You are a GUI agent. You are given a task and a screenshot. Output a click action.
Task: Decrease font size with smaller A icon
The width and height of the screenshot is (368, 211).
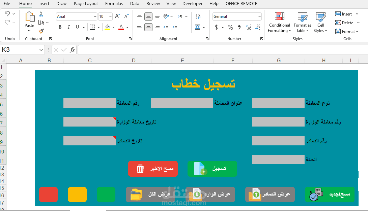pyautogui.click(x=126, y=16)
